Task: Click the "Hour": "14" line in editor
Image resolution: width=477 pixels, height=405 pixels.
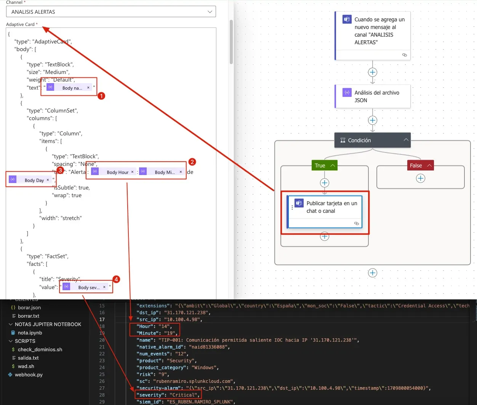Action: coord(154,326)
